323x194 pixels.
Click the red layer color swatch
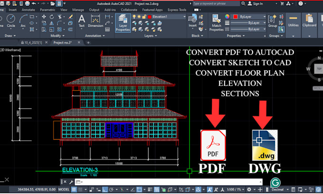(150, 17)
